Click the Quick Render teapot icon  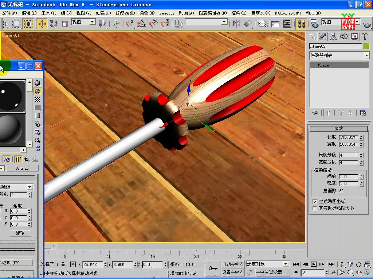pyautogui.click(x=366, y=24)
